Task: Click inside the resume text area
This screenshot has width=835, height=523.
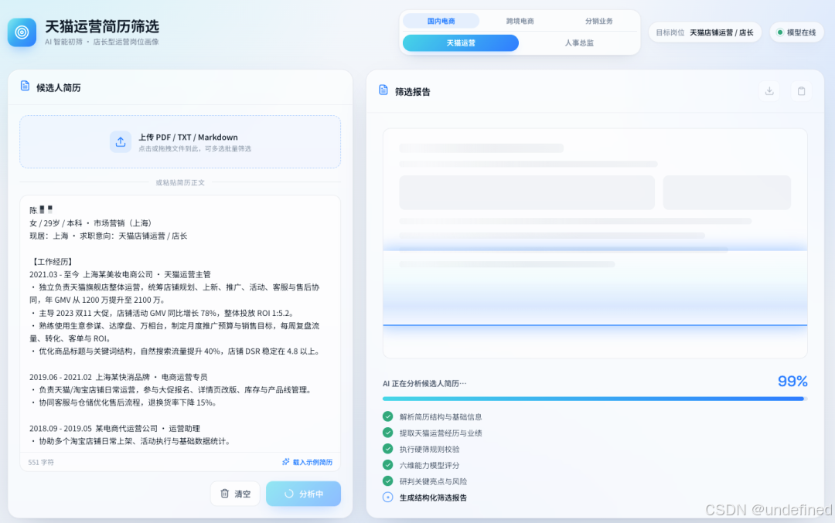Action: tap(180, 324)
